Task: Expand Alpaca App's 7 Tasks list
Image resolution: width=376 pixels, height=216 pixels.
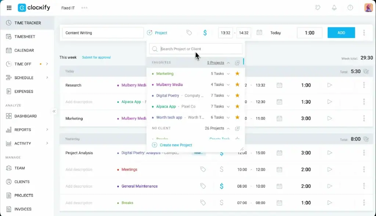Action: [228, 107]
